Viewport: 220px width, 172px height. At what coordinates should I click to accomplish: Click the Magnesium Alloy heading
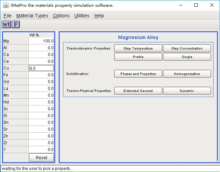138,37
